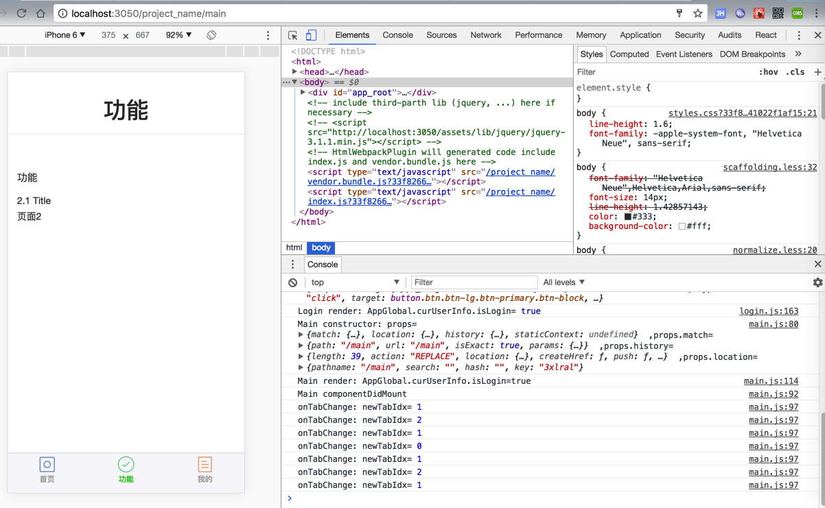The height and width of the screenshot is (508, 825).
Task: Add new style rule plus icon
Action: pos(817,72)
